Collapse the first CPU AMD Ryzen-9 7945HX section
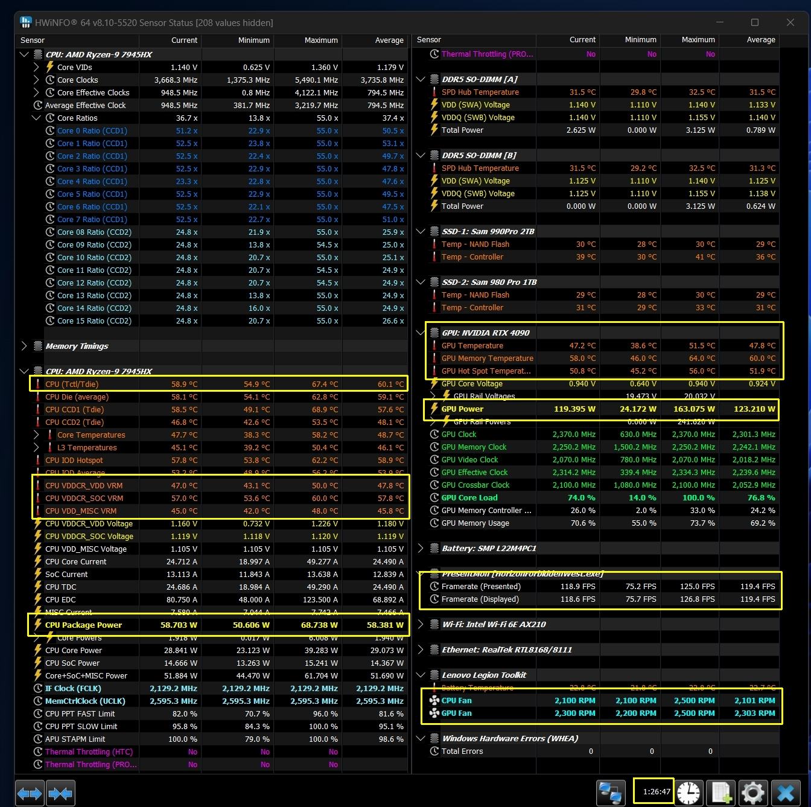 point(24,55)
